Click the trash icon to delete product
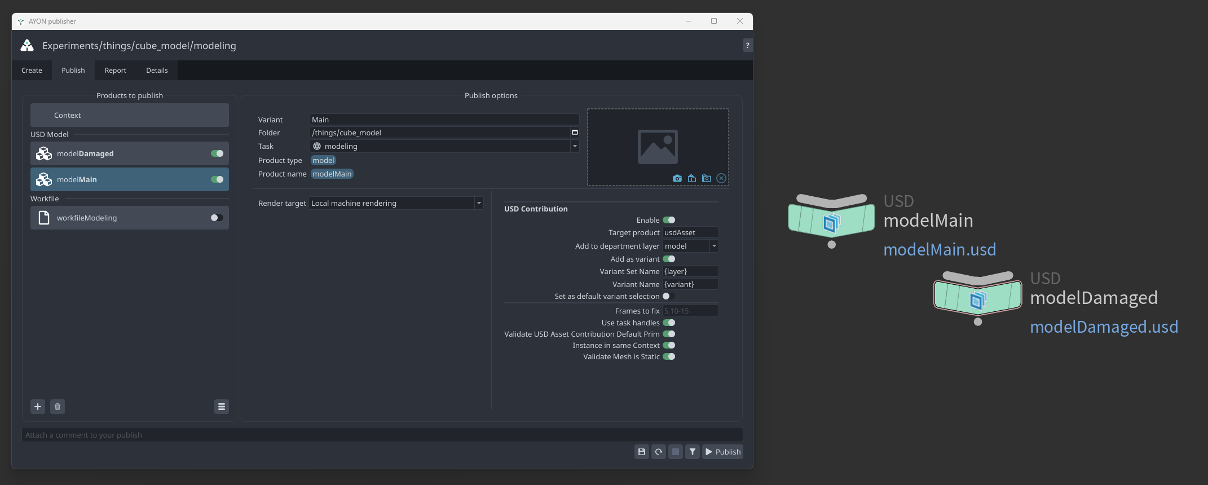 pyautogui.click(x=57, y=407)
